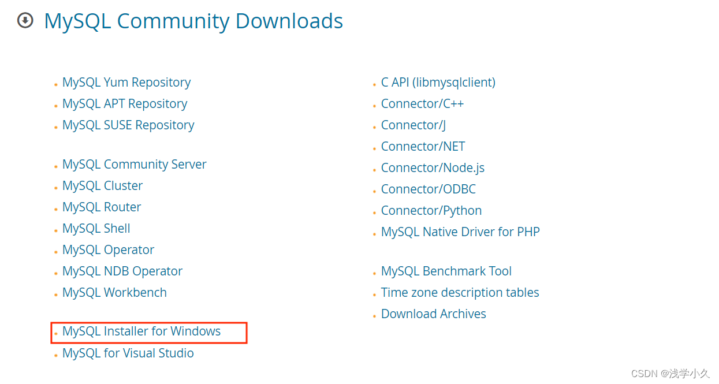This screenshot has height=384, width=719.
Task: Go to MySQL Community Server downloads
Action: coord(134,165)
